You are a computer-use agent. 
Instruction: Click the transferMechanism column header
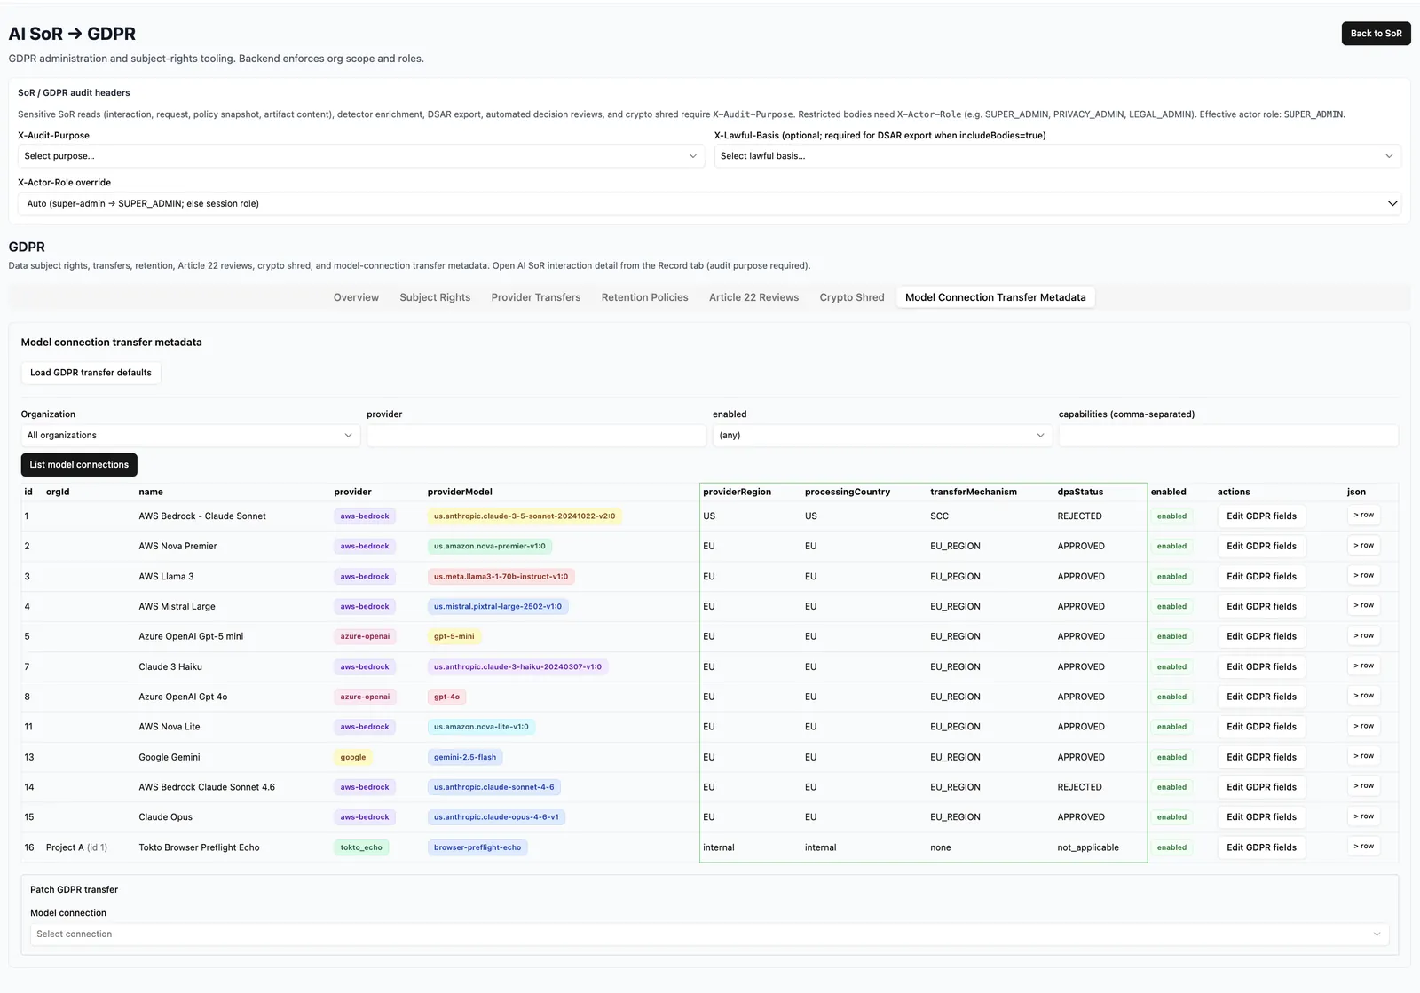(x=974, y=492)
